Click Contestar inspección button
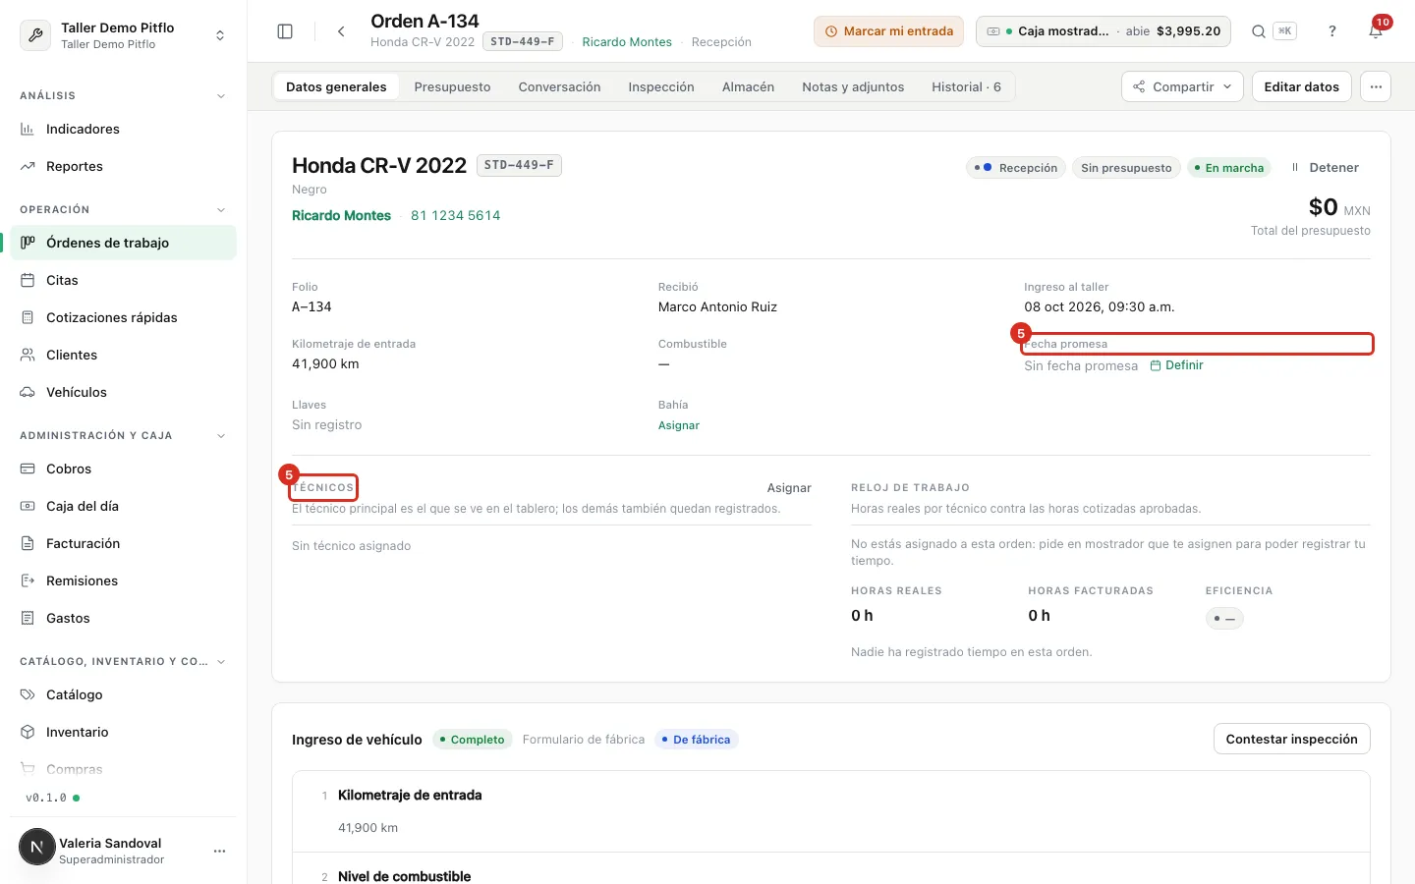This screenshot has width=1415, height=884. (1291, 739)
